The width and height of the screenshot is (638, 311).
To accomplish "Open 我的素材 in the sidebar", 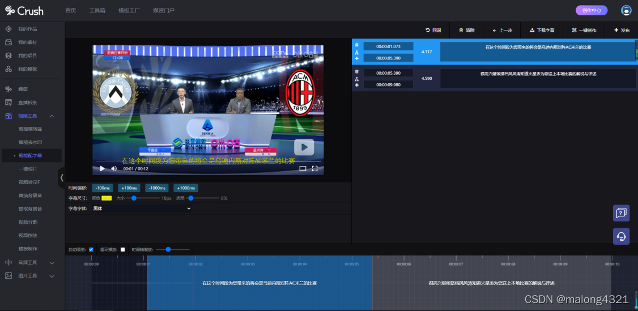I will (x=28, y=42).
